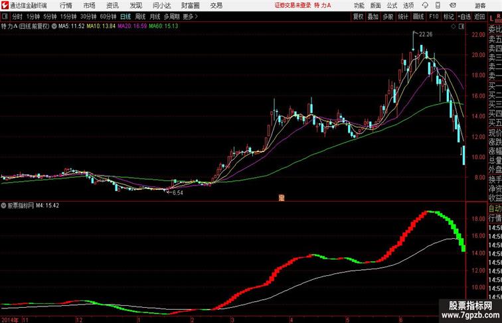Switch to the 60分钟 chart period
This screenshot has height=323, width=502.
108,17
